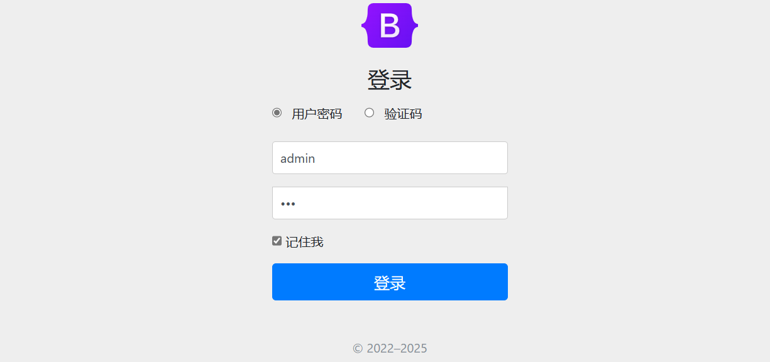Place cursor on the admin text
The width and height of the screenshot is (770, 362).
[298, 158]
